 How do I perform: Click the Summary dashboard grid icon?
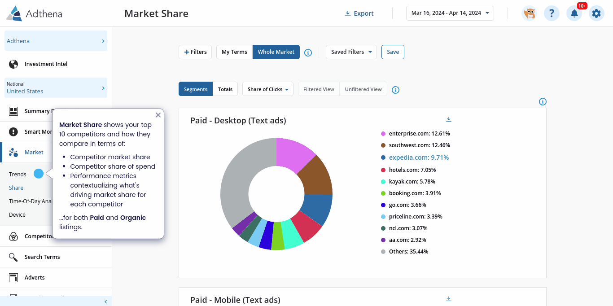(13, 111)
